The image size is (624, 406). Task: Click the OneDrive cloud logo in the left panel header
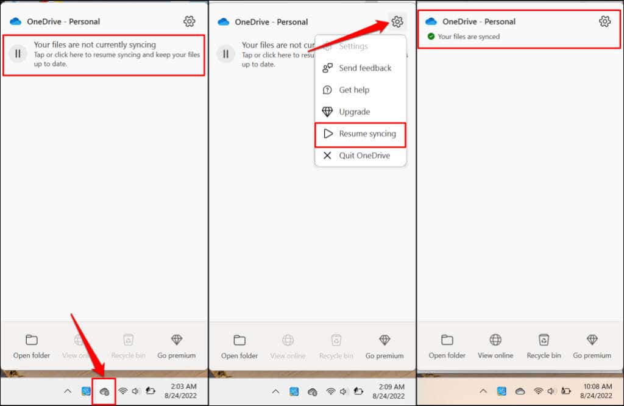tap(15, 21)
